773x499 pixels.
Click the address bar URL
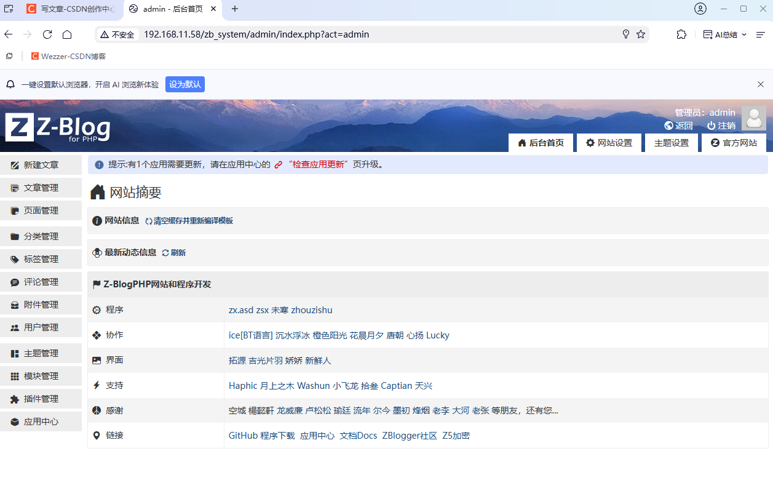tap(256, 34)
